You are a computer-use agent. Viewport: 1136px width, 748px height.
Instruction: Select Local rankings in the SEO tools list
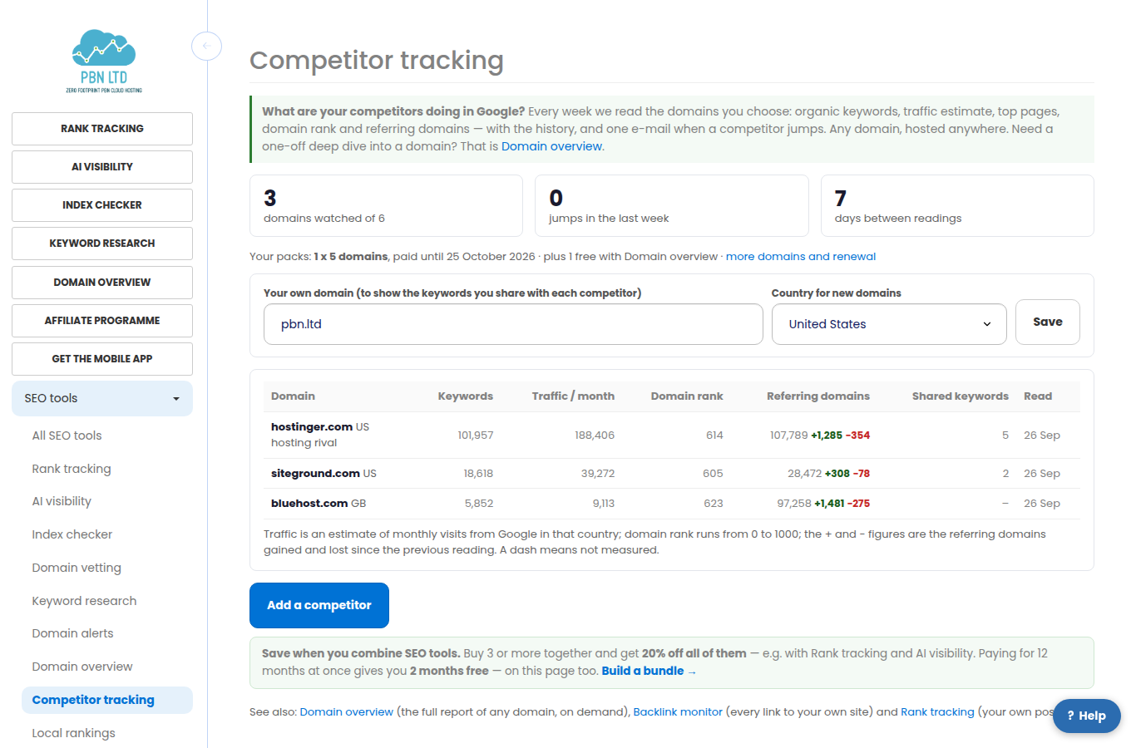click(x=74, y=733)
